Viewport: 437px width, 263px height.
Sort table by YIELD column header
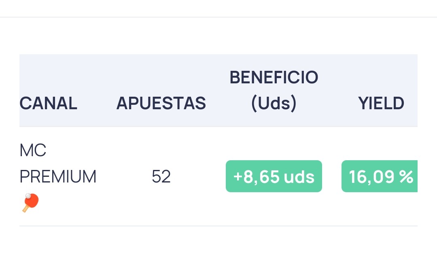coord(381,103)
